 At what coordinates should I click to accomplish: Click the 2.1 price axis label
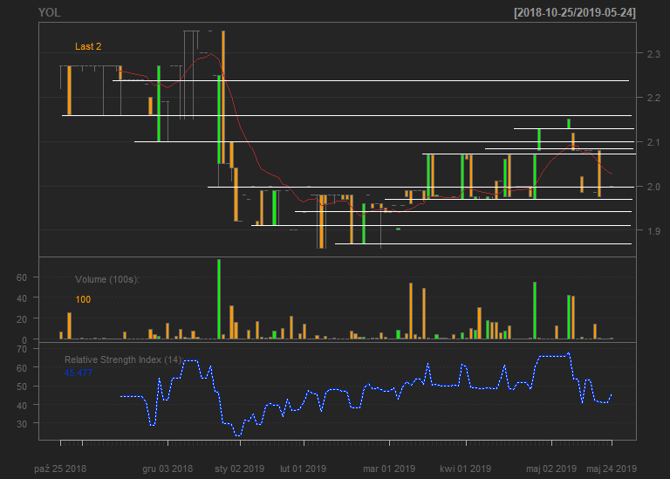pyautogui.click(x=653, y=142)
